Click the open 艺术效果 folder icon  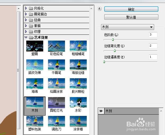click(31, 37)
